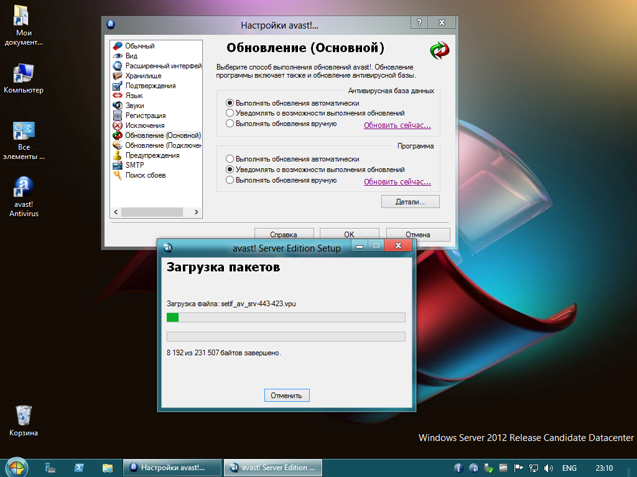Click the file download progress bar
The height and width of the screenshot is (477, 637).
286,317
